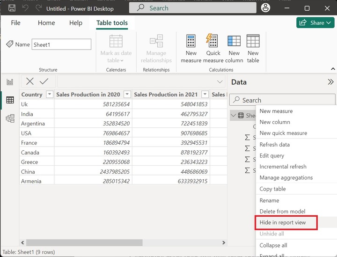Select Hide in report view menu option
The width and height of the screenshot is (337, 257).
(x=283, y=222)
